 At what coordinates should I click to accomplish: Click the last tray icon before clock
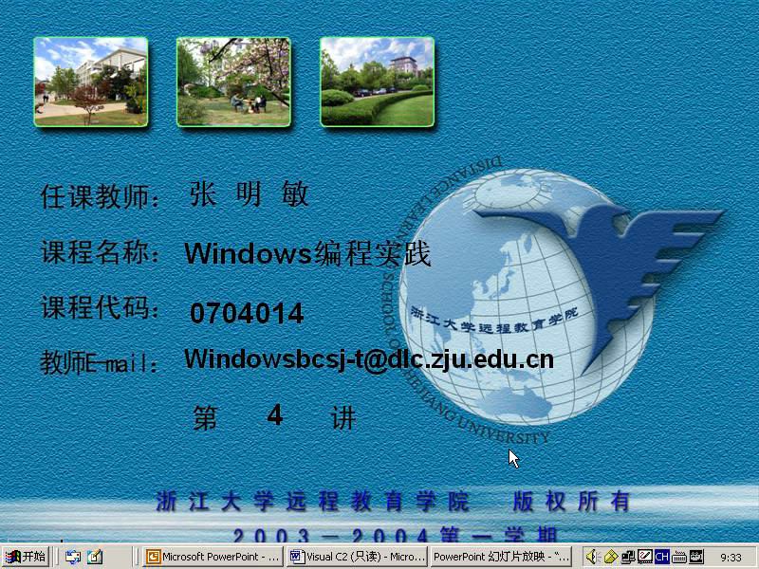pos(696,557)
